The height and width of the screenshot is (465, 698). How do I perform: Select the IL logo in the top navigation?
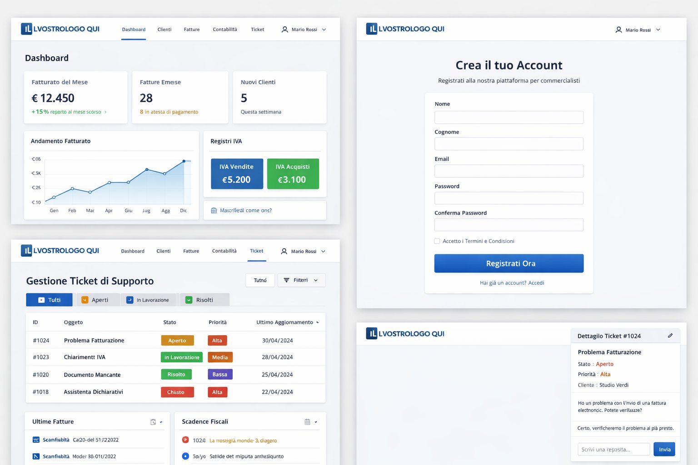[27, 29]
